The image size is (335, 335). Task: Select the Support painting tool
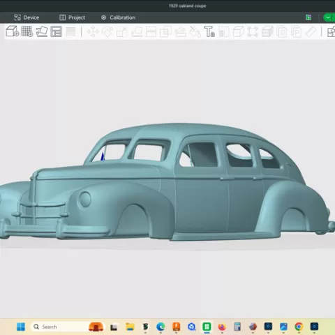tap(180, 31)
